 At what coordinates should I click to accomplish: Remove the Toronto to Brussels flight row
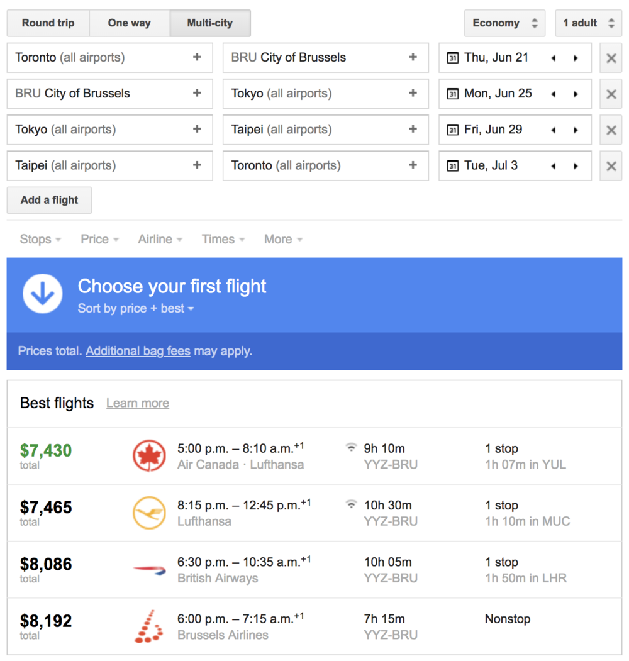(x=611, y=58)
